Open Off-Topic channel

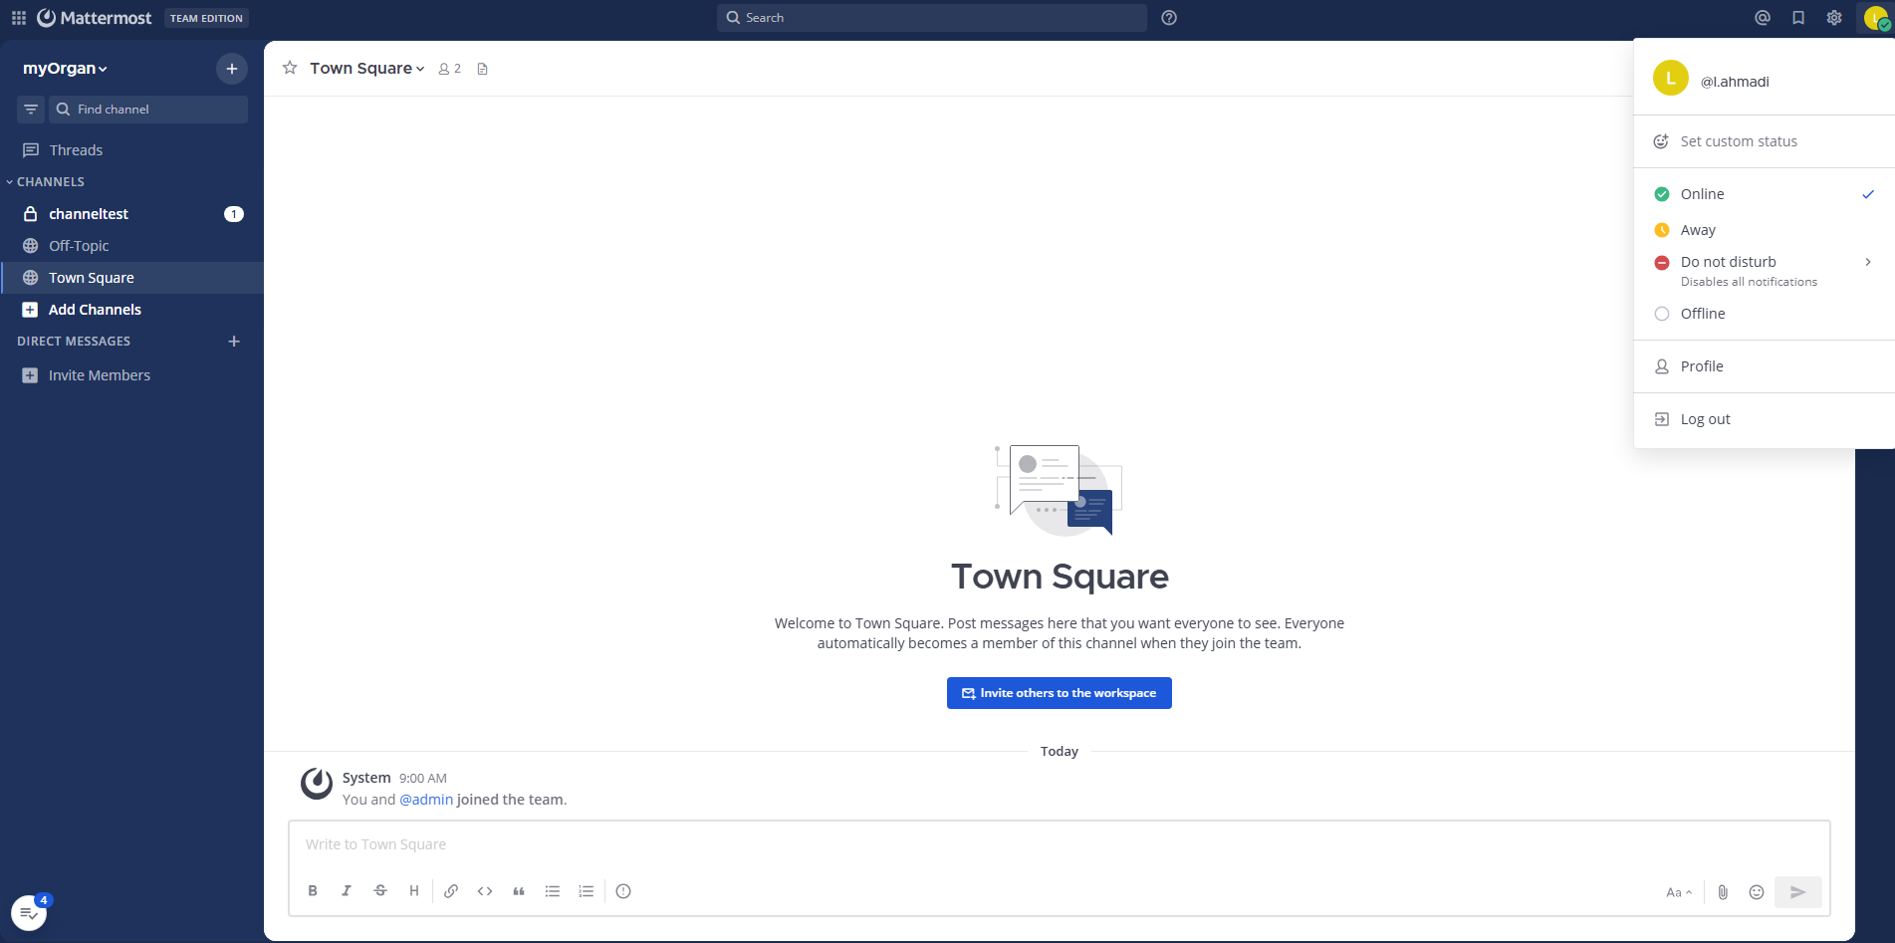tap(131, 246)
